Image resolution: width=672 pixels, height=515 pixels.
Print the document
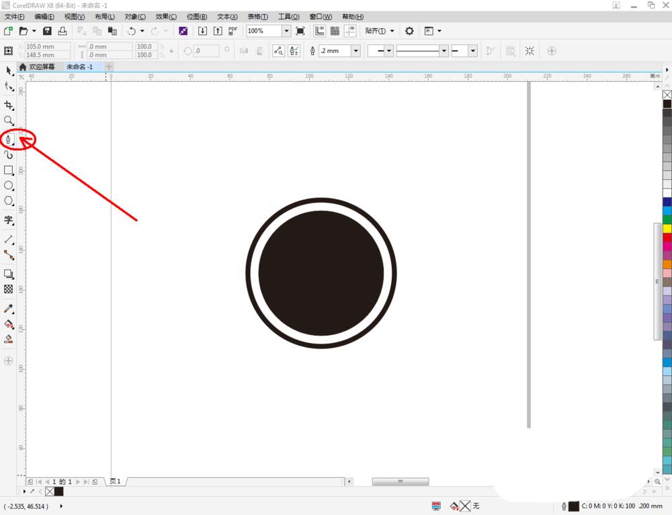[x=62, y=31]
